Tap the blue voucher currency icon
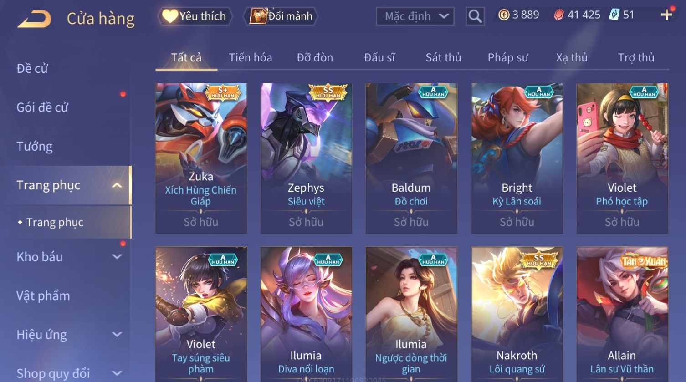The width and height of the screenshot is (686, 382). pyautogui.click(x=614, y=15)
